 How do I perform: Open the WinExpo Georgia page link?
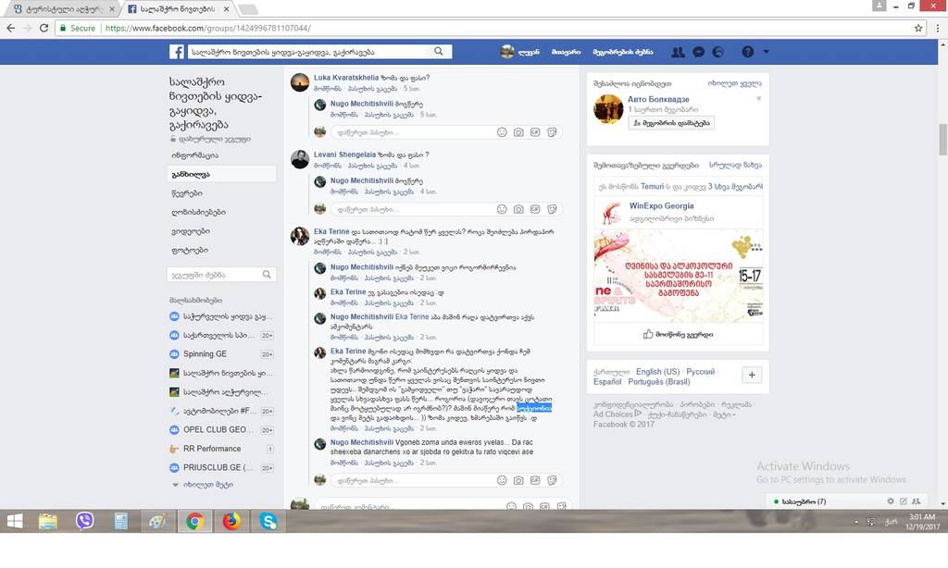661,205
